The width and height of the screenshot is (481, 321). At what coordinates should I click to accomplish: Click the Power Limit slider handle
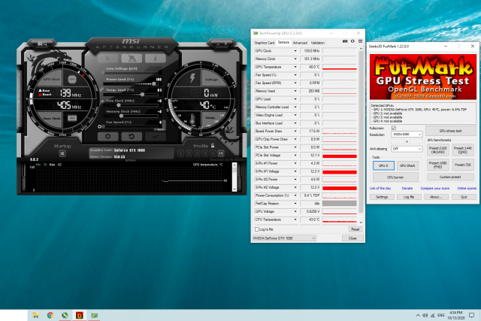[154, 83]
